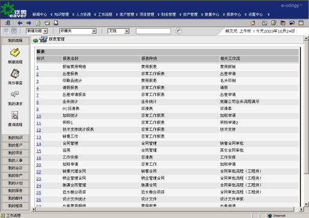Viewport: 309px width, 218px height.
Task: Click the round search go button
Action: pyautogui.click(x=179, y=31)
